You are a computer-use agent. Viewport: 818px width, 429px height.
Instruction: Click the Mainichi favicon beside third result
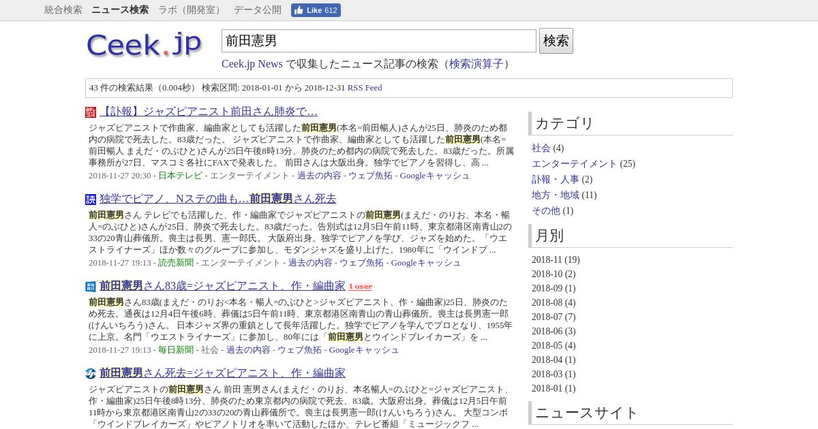91,287
